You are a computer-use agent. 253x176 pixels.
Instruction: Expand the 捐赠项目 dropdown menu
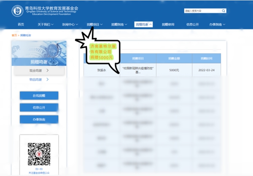(x=95, y=24)
